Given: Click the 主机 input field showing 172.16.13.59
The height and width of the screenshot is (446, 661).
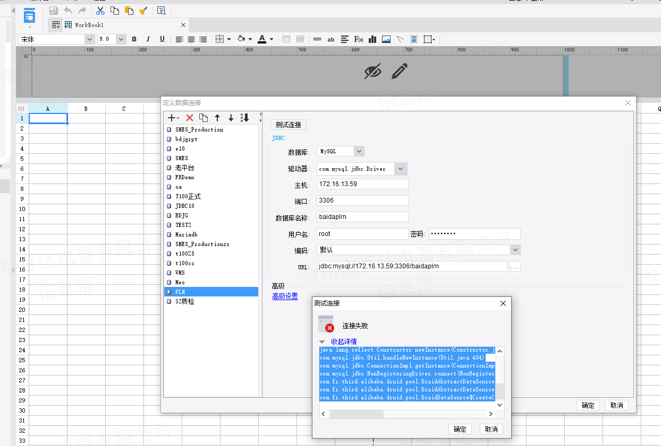Looking at the screenshot, I should (x=362, y=184).
